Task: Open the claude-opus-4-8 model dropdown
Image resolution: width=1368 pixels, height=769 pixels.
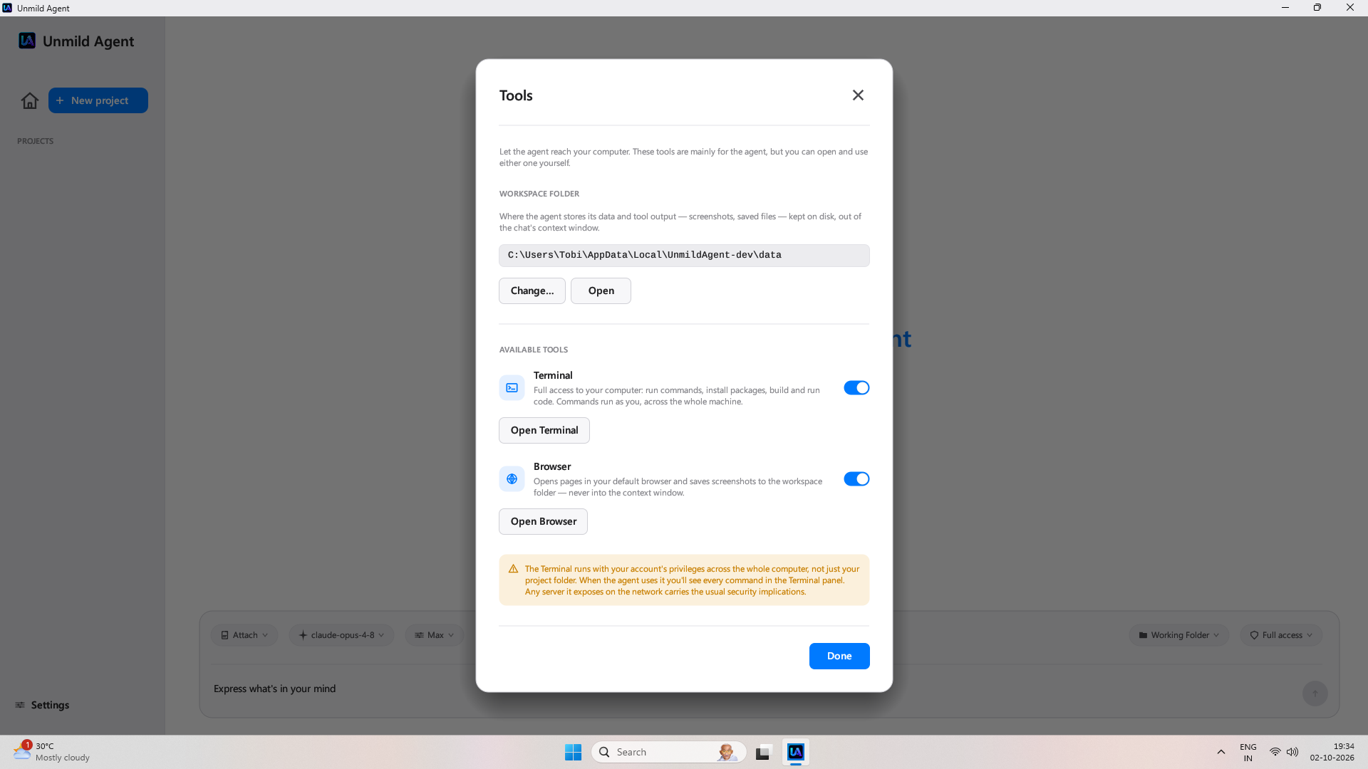Action: point(341,635)
